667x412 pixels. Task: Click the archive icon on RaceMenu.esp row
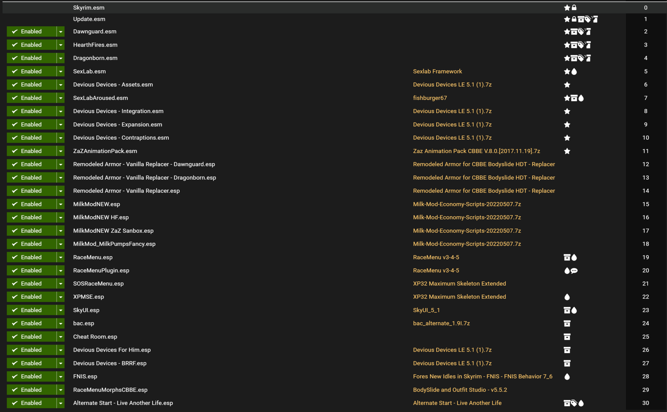tap(567, 257)
